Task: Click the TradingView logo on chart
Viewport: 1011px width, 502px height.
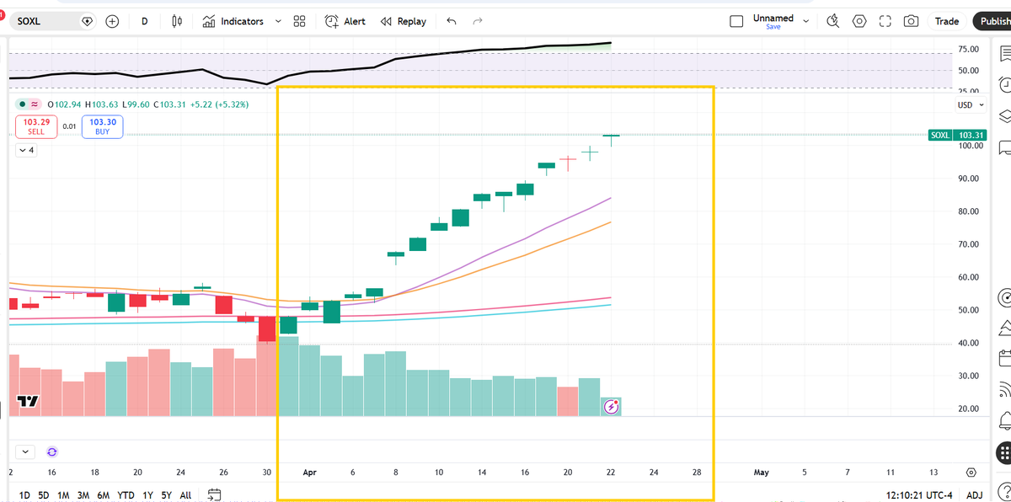Action: coord(29,402)
